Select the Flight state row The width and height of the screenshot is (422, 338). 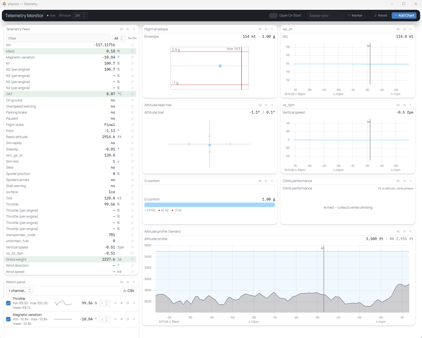(70, 125)
